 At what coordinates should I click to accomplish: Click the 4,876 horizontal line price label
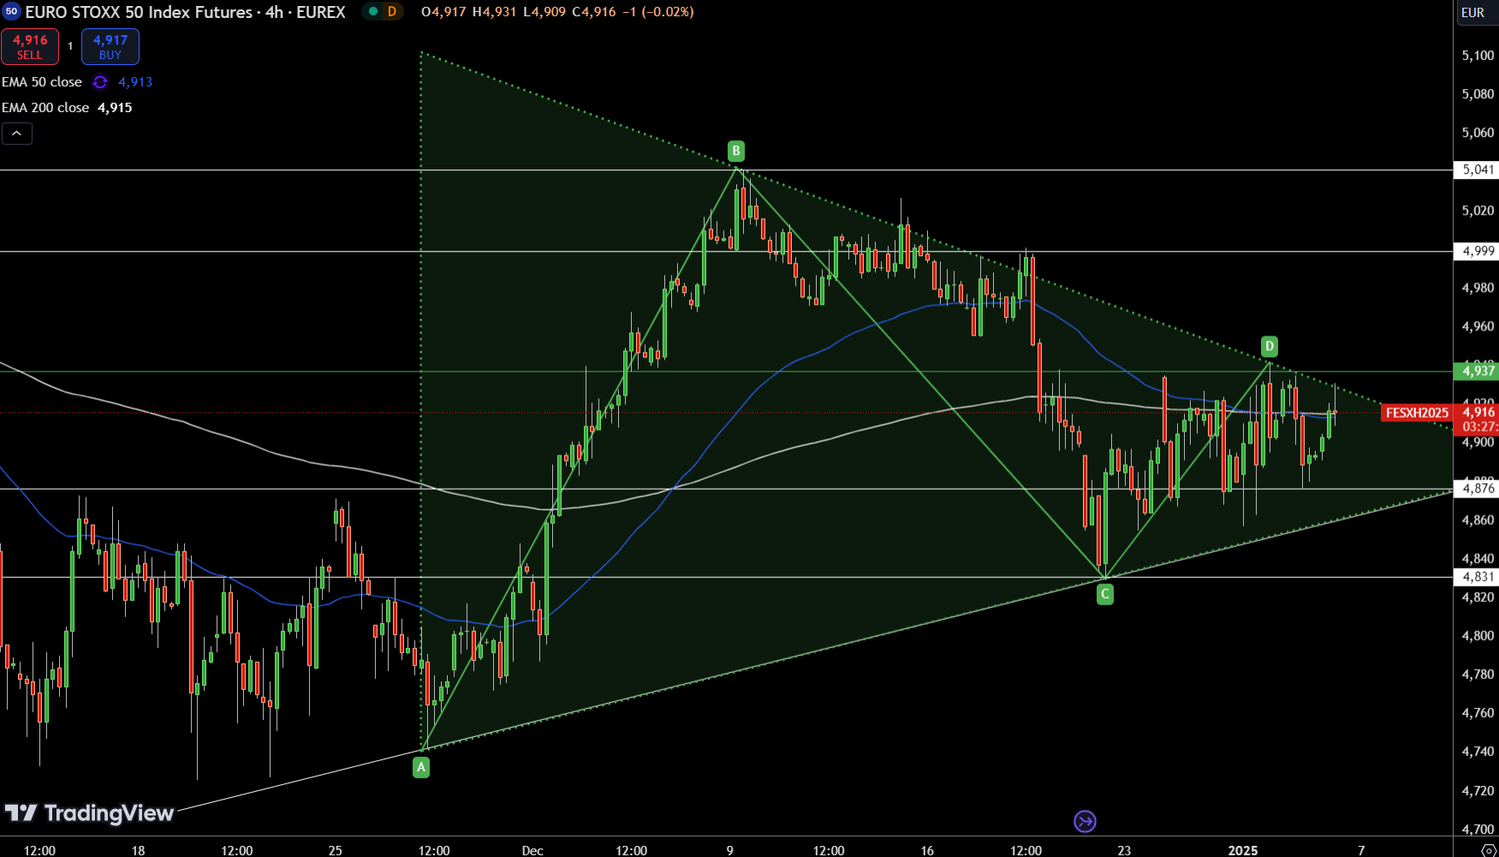pyautogui.click(x=1477, y=489)
